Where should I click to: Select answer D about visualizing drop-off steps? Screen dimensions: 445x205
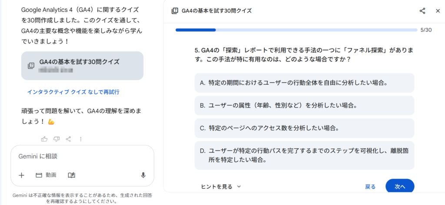click(x=304, y=155)
